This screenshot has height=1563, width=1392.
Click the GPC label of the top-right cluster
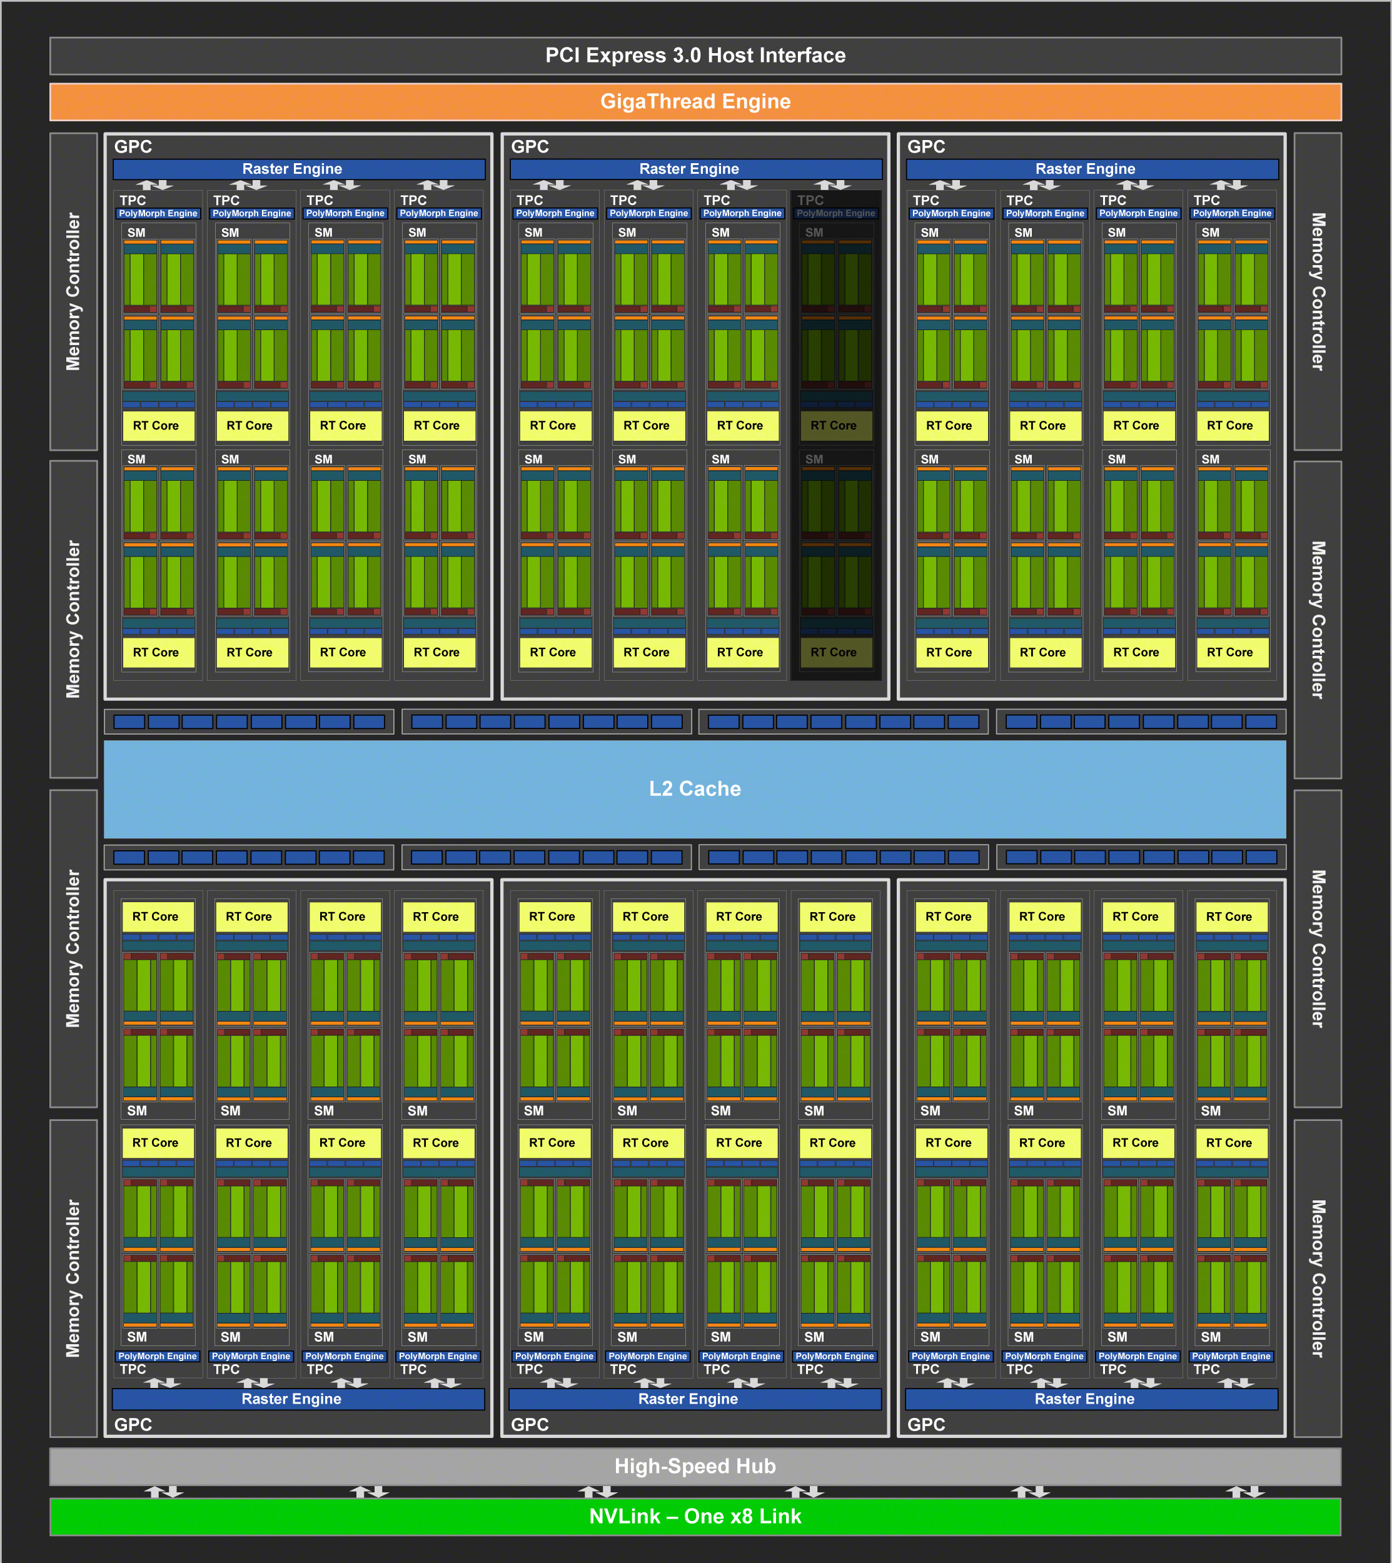[925, 146]
